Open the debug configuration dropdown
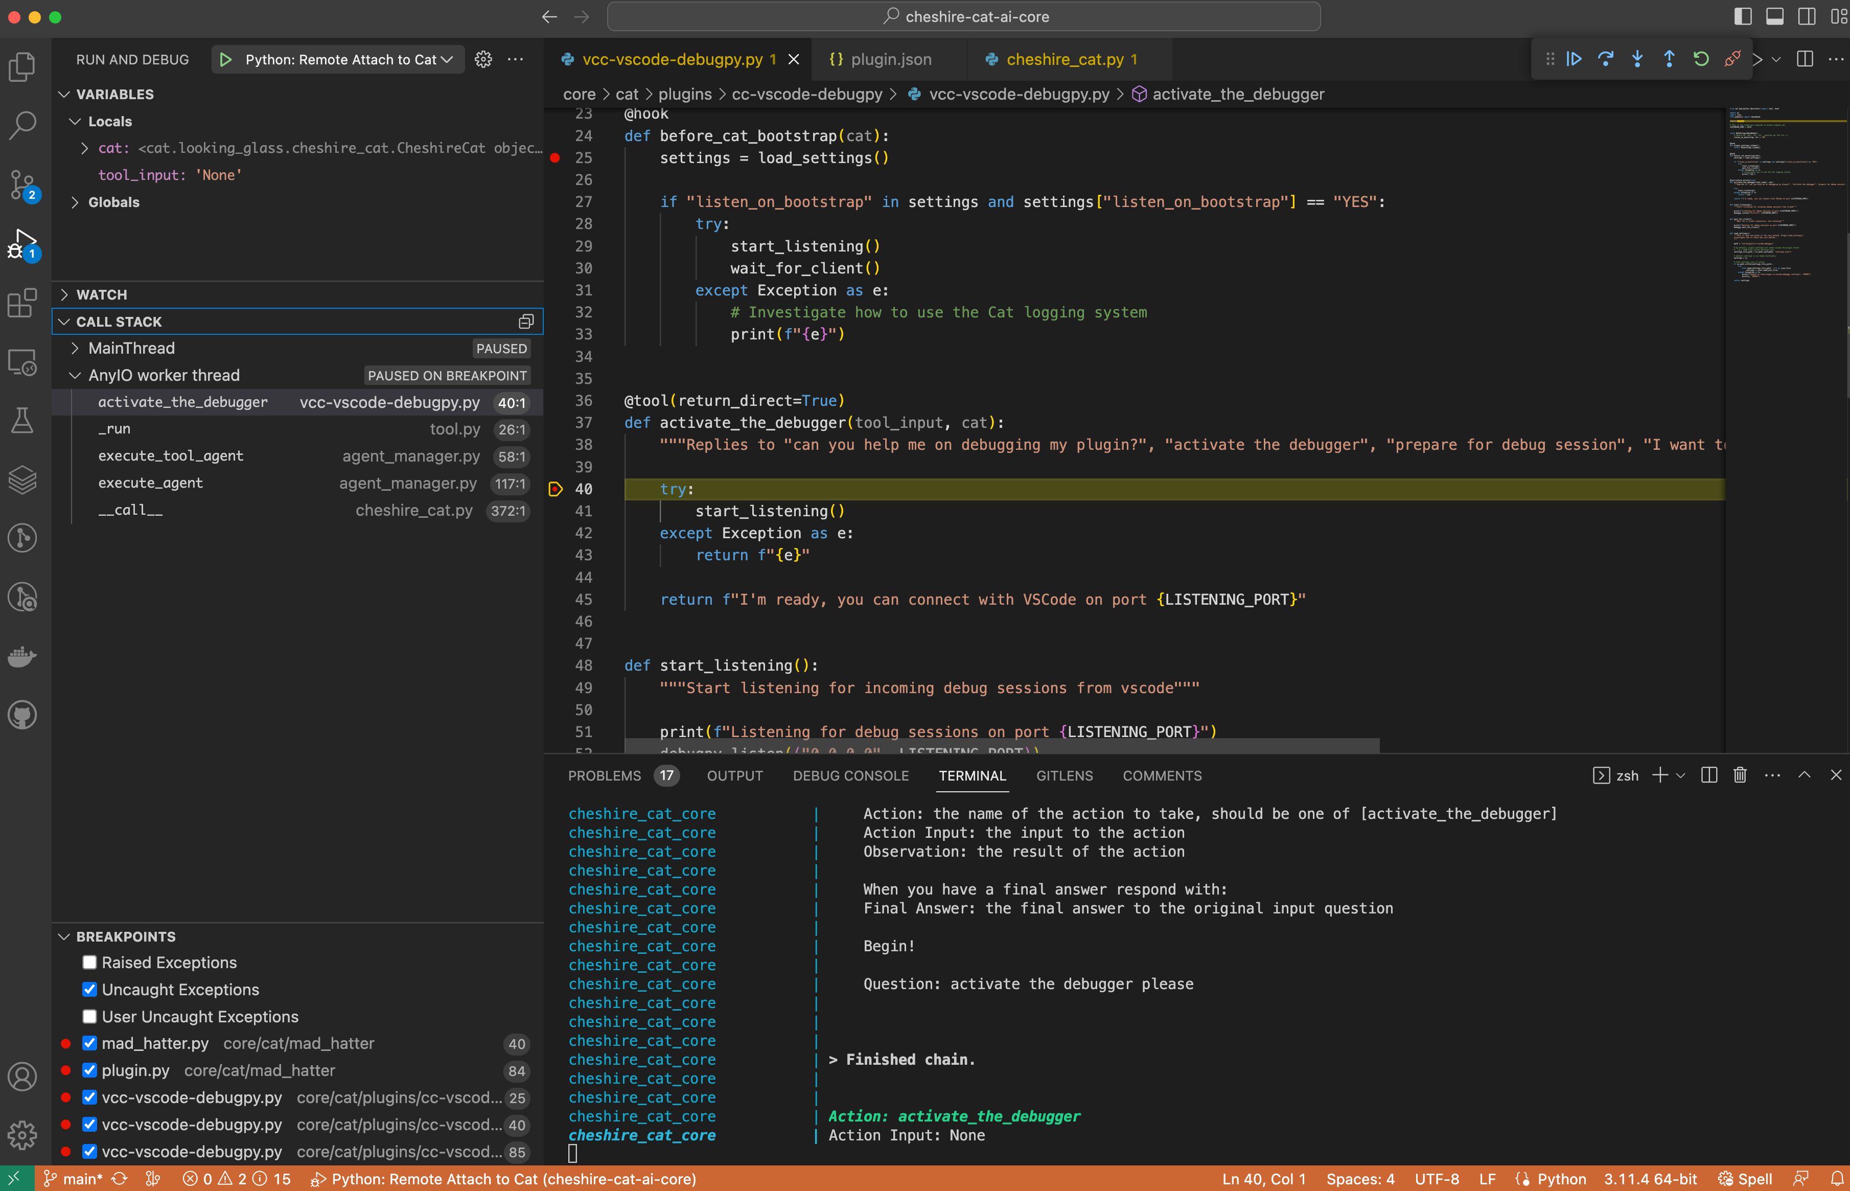The image size is (1850, 1191). click(x=448, y=59)
